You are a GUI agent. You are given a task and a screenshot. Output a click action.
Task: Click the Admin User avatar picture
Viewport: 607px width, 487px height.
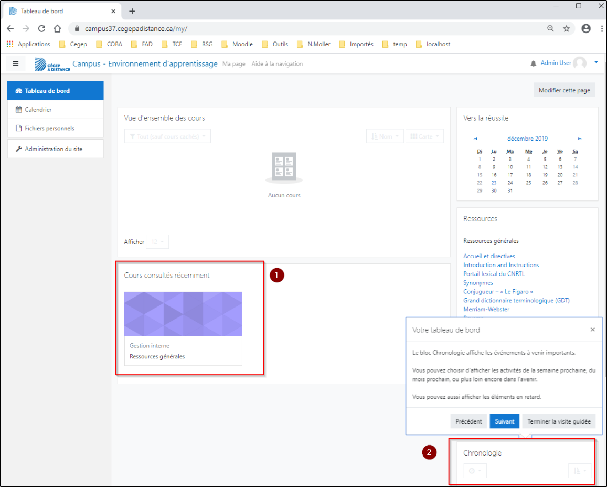(580, 63)
